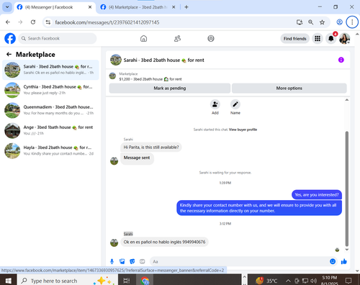Open the Cynthia 3bed 2bath house conversation
Viewport: 360px width, 285px height.
(x=50, y=90)
